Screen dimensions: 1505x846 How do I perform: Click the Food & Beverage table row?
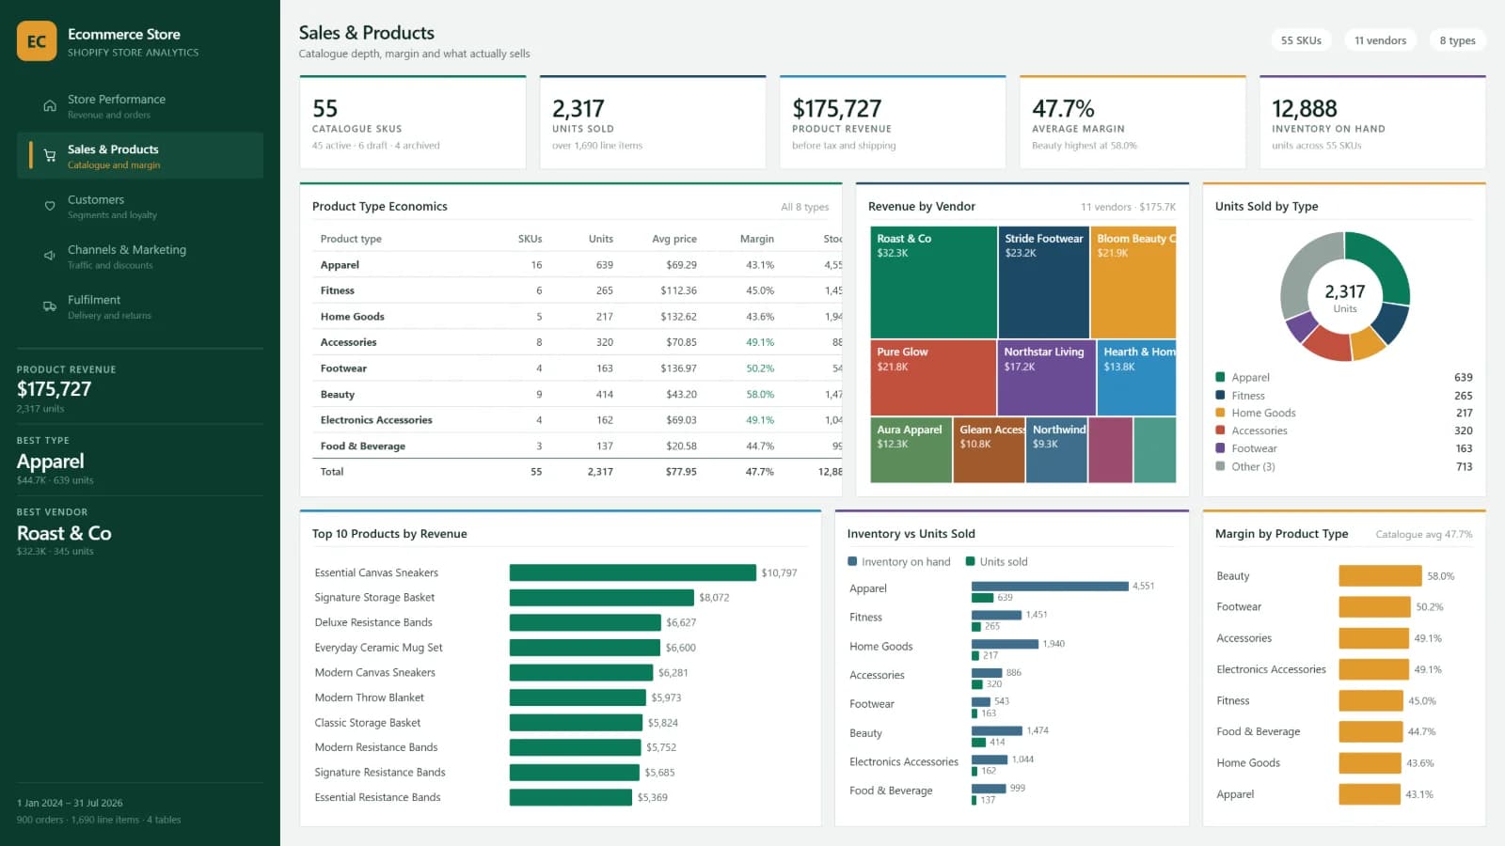[577, 446]
